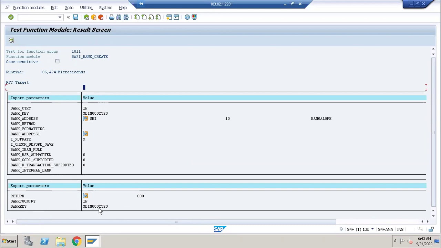The width and height of the screenshot is (441, 248).
Task: Click inside the transaction command field
Action: (38, 17)
